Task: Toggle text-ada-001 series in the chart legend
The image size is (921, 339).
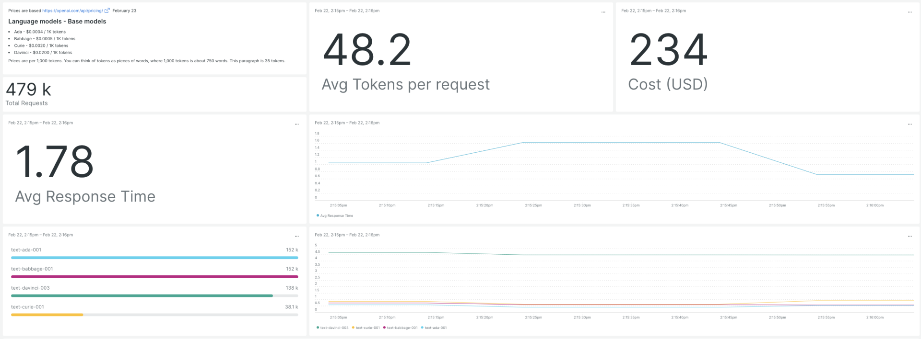Action: (x=435, y=328)
